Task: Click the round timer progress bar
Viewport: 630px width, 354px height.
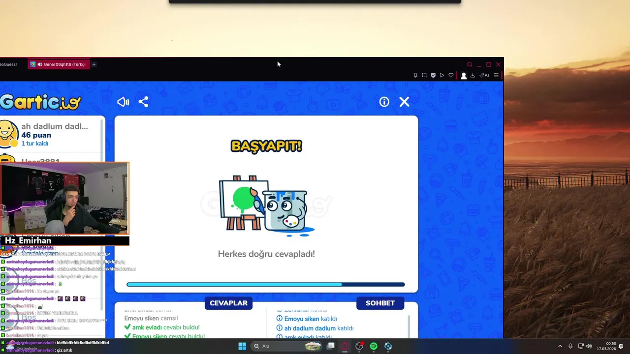Action: pos(266,284)
